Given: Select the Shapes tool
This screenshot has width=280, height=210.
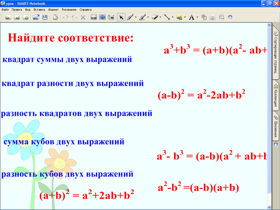Looking at the screenshot, I should (x=179, y=17).
